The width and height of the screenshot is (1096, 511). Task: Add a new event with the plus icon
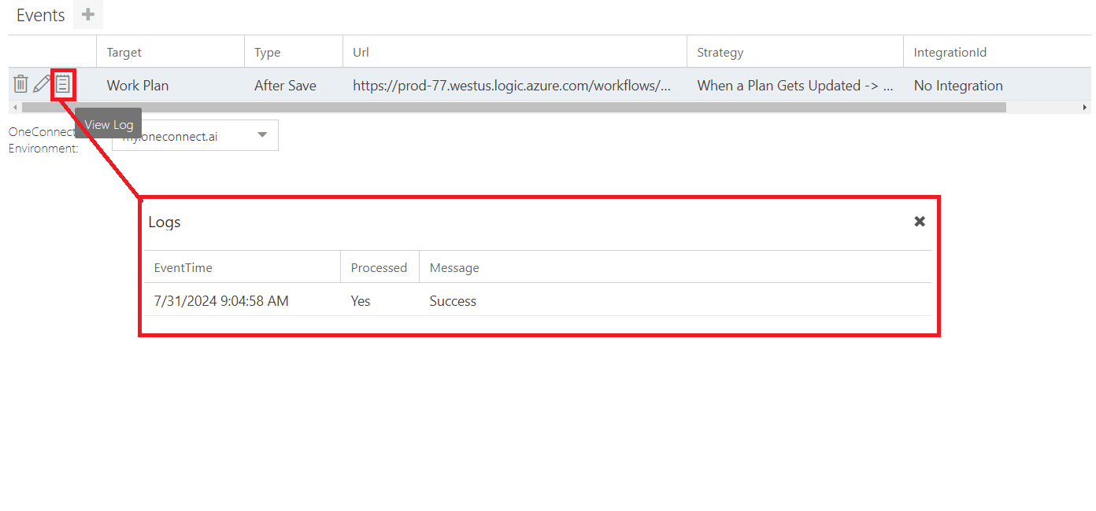pyautogui.click(x=87, y=14)
